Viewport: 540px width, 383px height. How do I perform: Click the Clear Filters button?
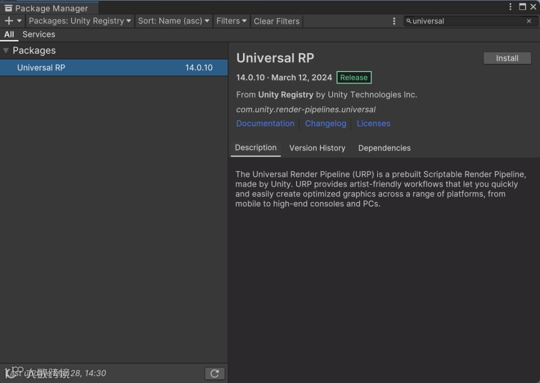click(276, 21)
